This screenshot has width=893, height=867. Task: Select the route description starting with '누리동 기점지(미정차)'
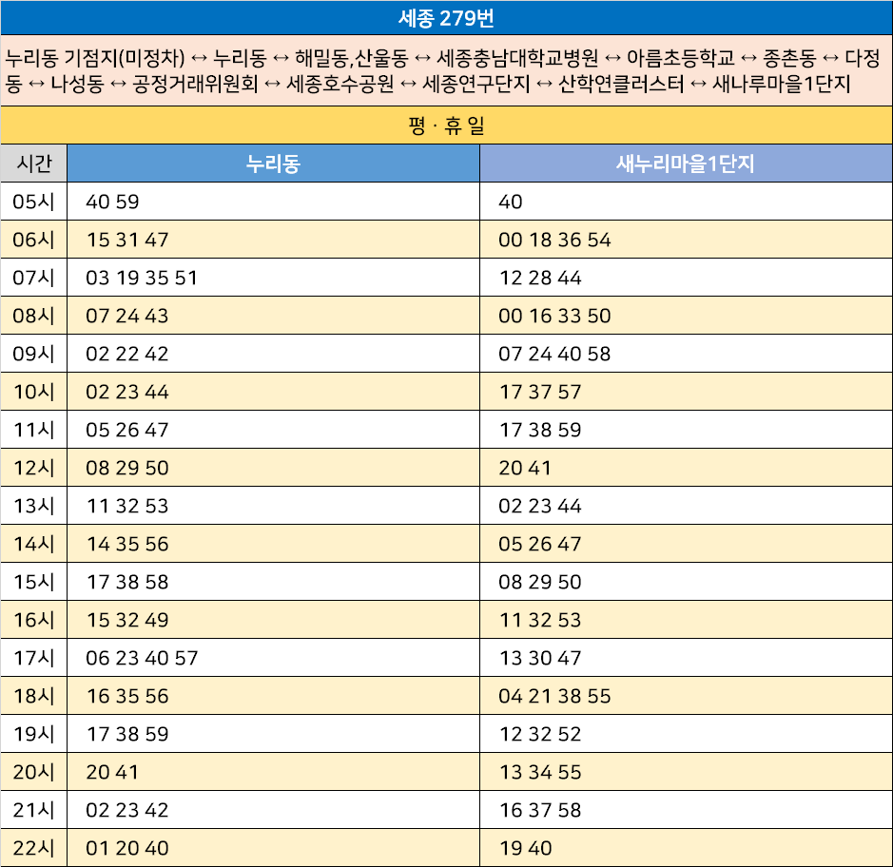443,70
